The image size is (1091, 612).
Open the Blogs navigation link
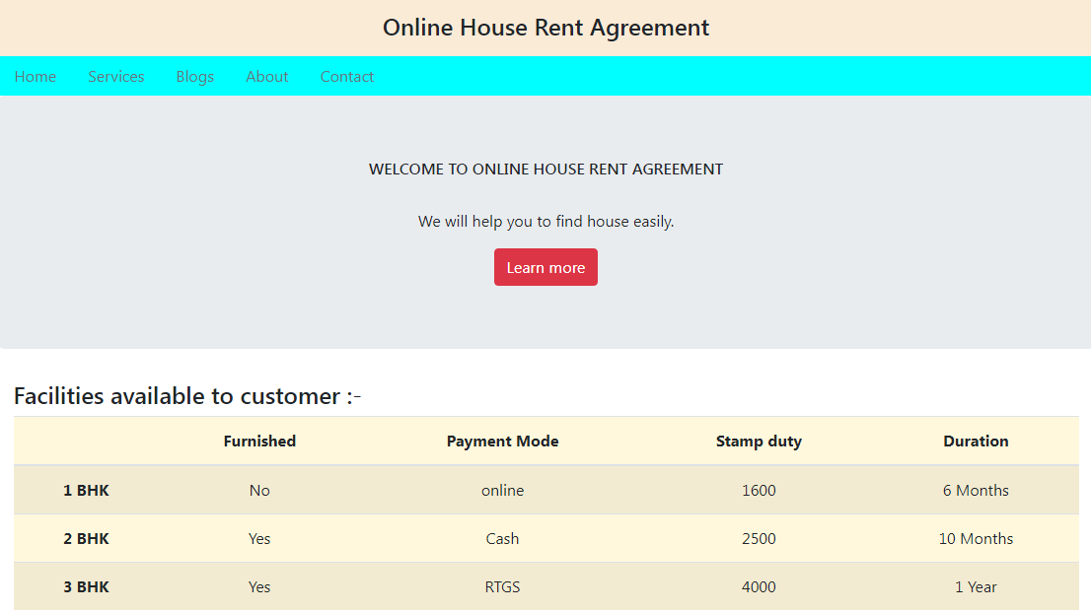tap(194, 76)
